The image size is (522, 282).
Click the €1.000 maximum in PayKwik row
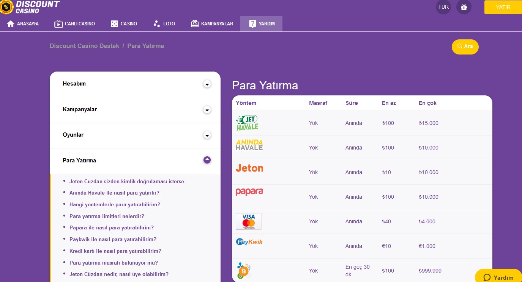[427, 246]
